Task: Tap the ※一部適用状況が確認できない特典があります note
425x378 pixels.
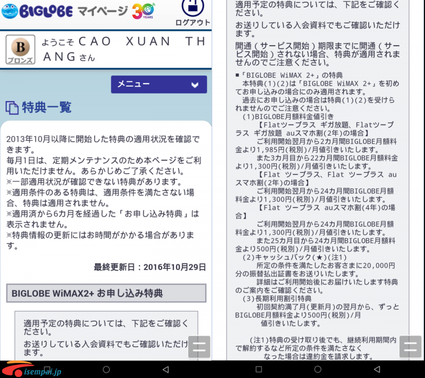Action: (x=94, y=182)
